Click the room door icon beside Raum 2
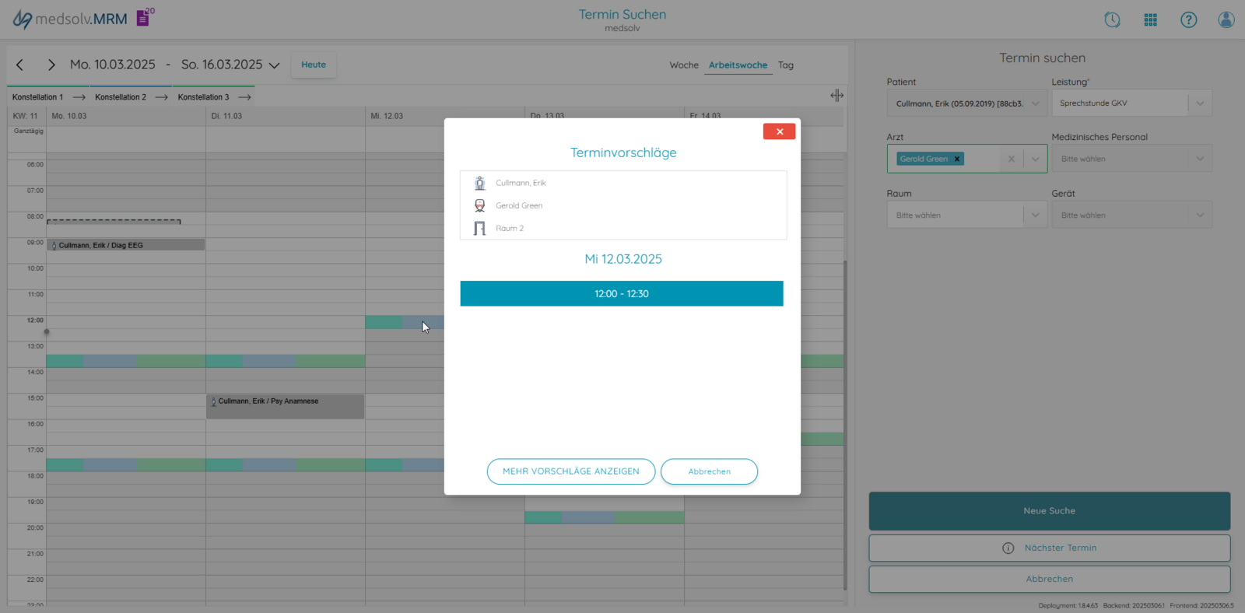 (480, 228)
